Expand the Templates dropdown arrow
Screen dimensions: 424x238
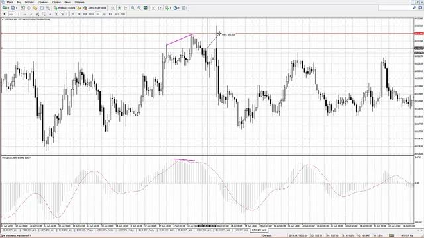click(187, 8)
